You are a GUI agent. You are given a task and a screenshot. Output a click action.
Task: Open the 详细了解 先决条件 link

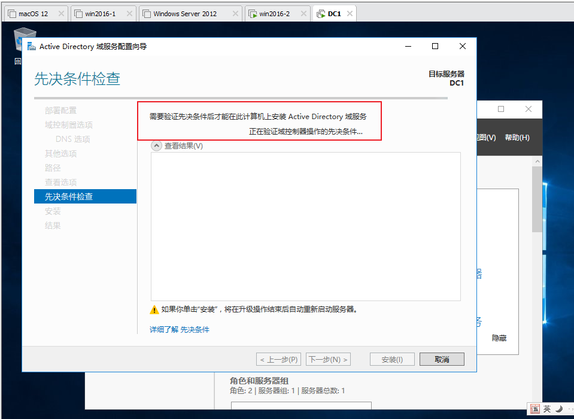(180, 329)
